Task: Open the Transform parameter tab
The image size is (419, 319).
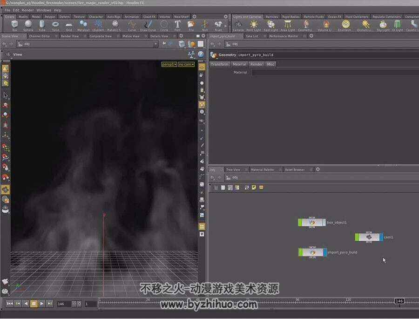Action: tap(220, 64)
